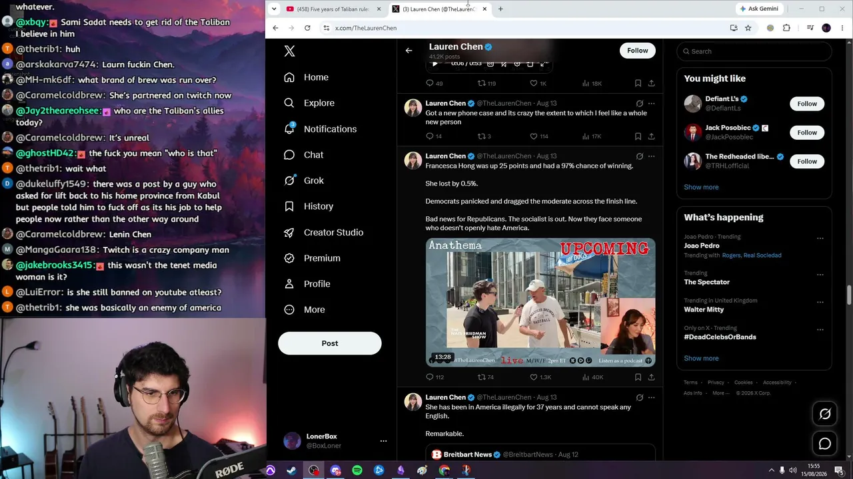The width and height of the screenshot is (853, 479).
Task: Click Ask Gemini button
Action: pyautogui.click(x=758, y=9)
